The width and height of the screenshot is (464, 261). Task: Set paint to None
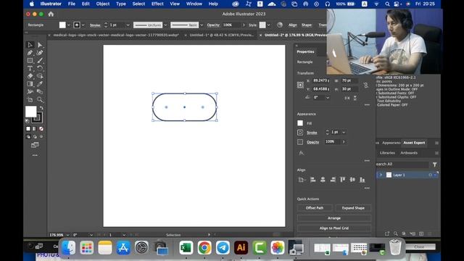pyautogui.click(x=41, y=129)
